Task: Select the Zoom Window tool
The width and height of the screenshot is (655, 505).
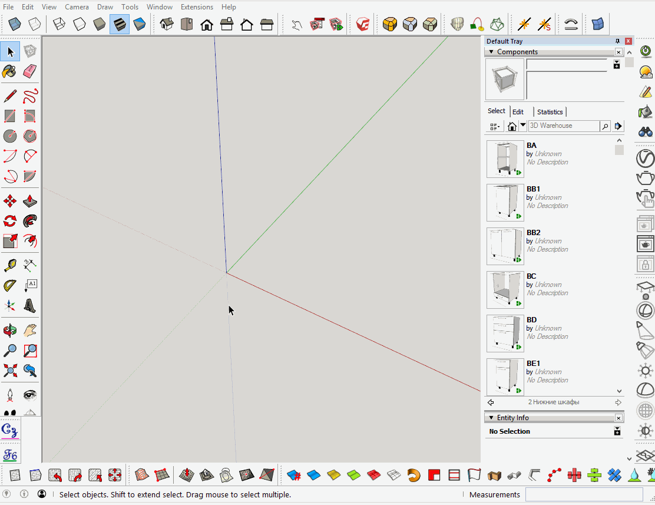Action: [29, 350]
